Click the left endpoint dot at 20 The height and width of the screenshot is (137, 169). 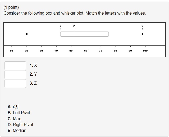coord(27,34)
